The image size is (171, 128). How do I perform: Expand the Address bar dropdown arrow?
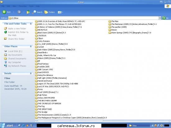[160, 18]
